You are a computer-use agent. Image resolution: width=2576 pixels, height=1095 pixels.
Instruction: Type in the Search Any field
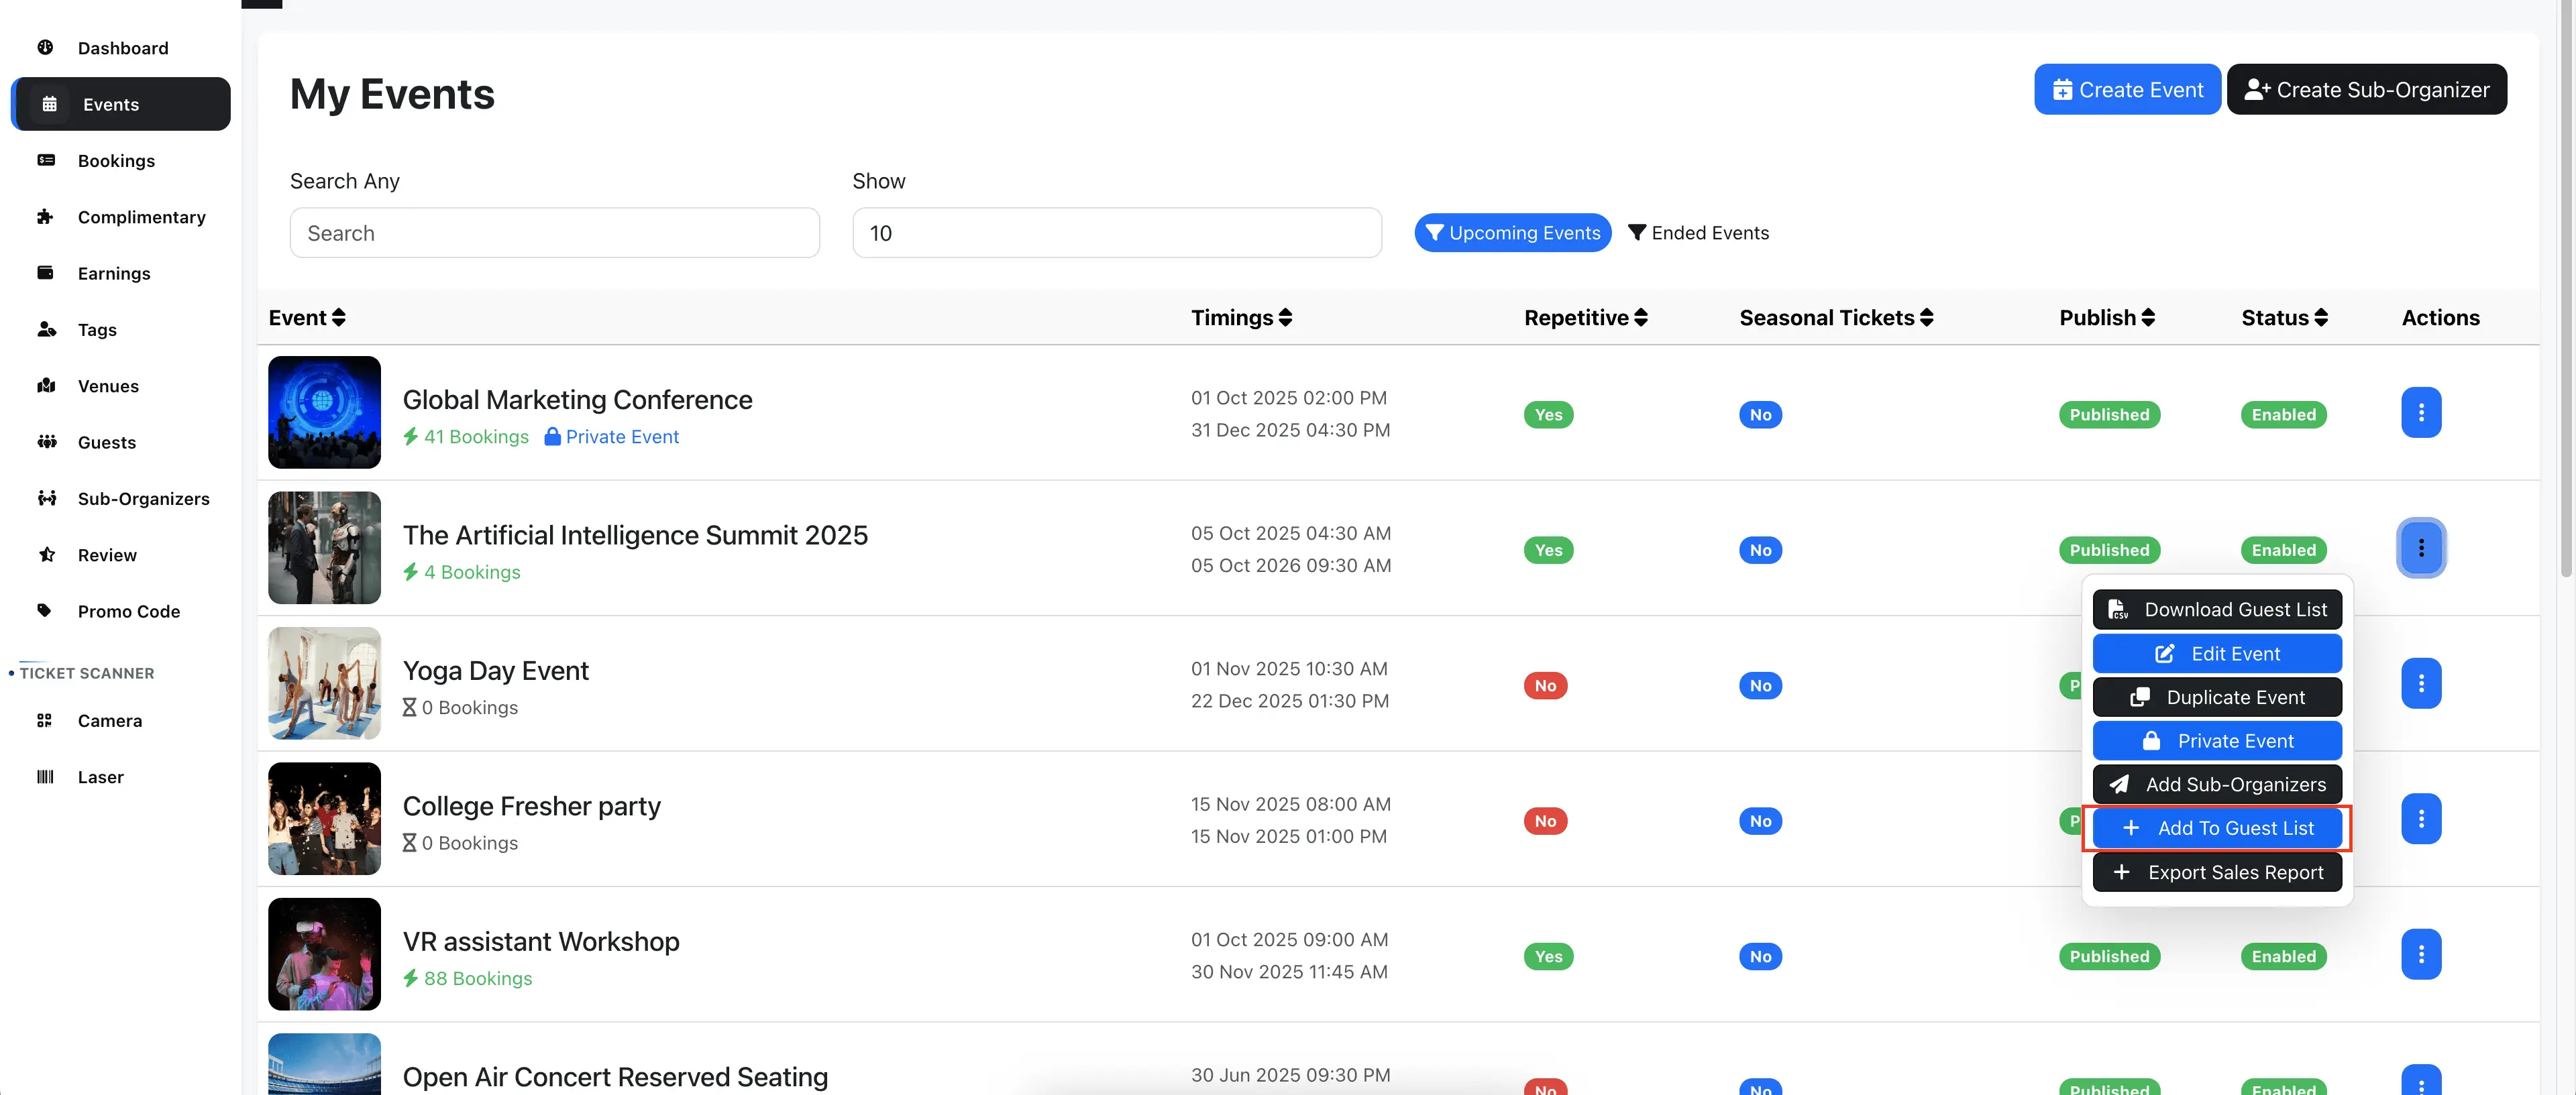(555, 232)
